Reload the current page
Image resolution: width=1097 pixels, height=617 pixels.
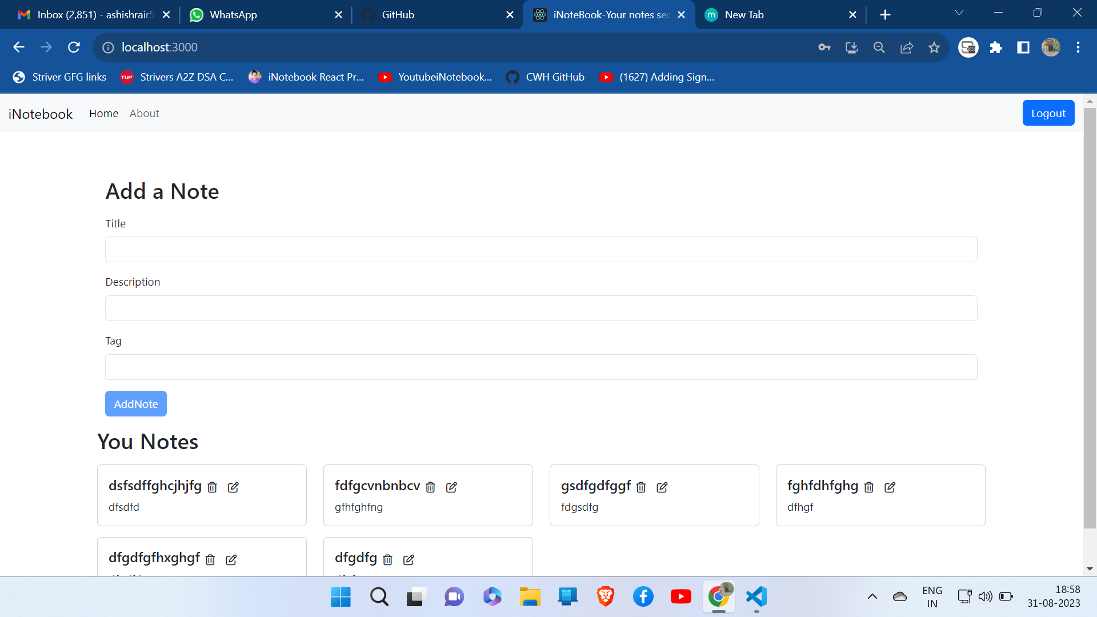pyautogui.click(x=74, y=47)
